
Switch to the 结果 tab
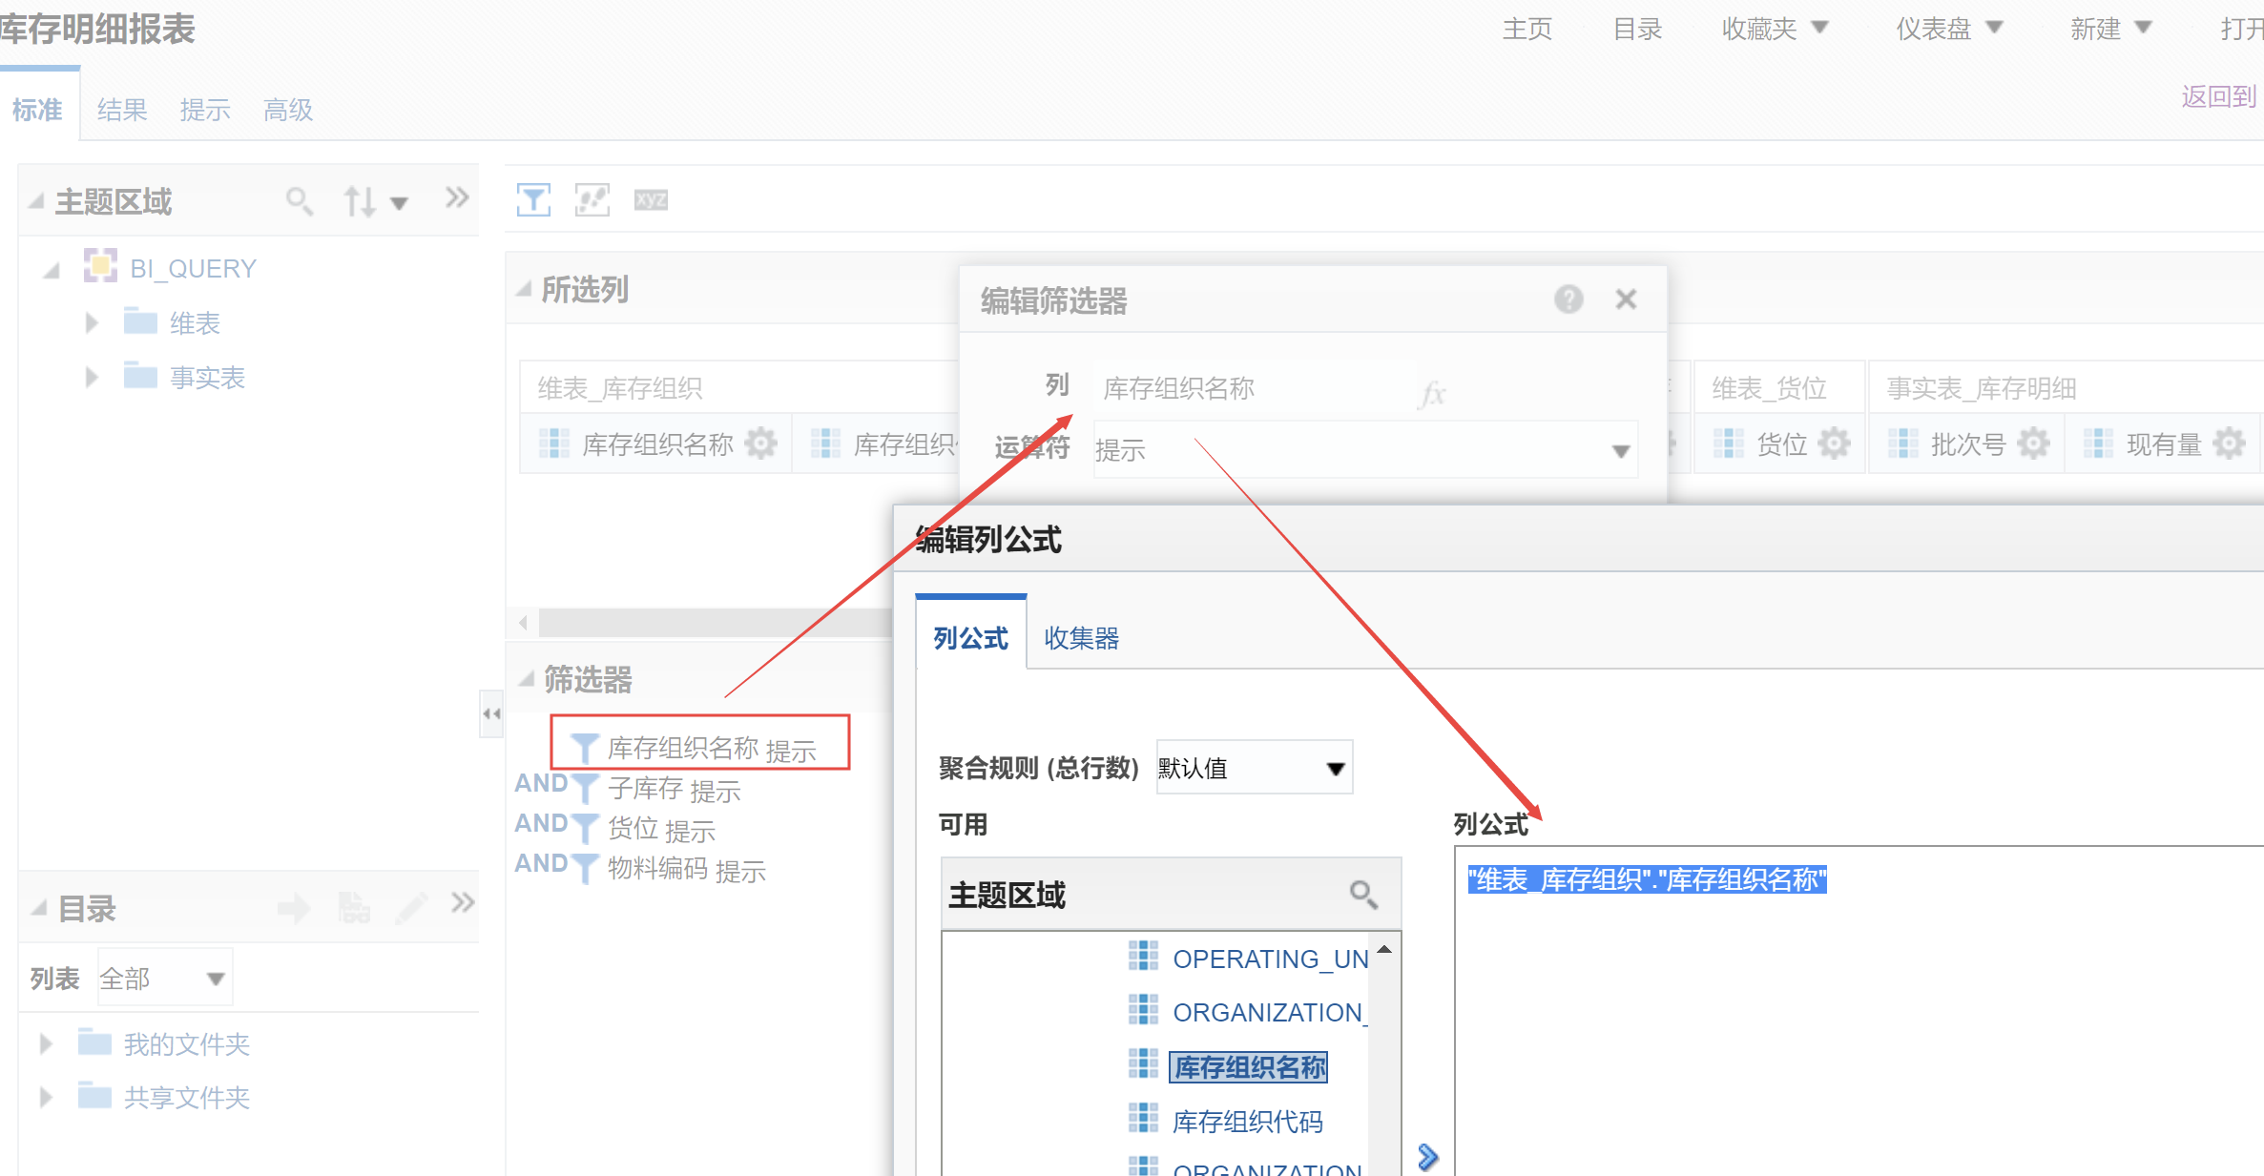[x=122, y=110]
